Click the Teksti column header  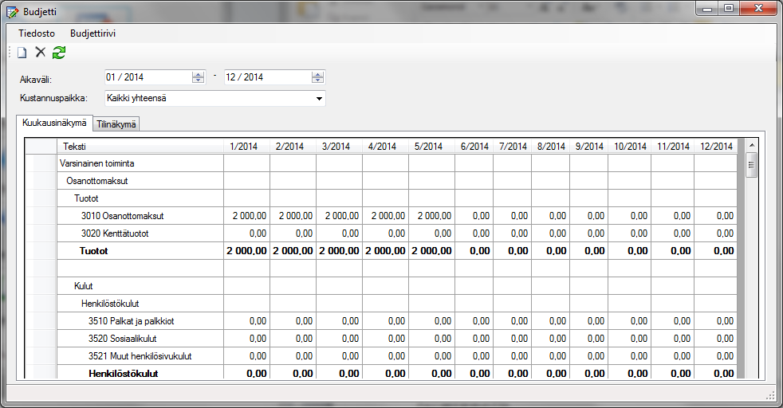140,146
